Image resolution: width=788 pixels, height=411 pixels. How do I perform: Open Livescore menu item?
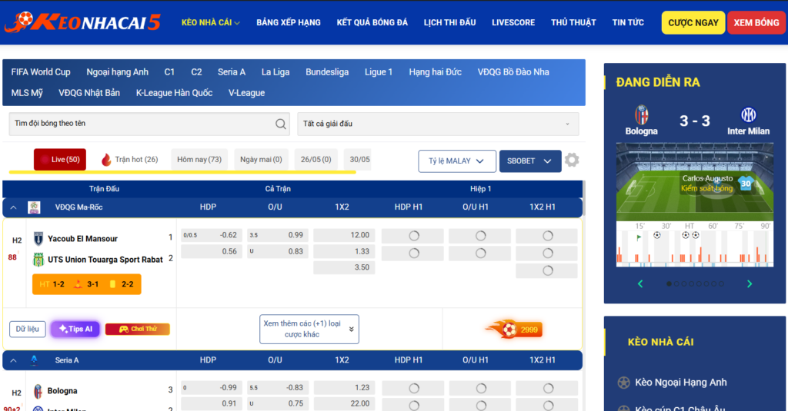pyautogui.click(x=513, y=22)
